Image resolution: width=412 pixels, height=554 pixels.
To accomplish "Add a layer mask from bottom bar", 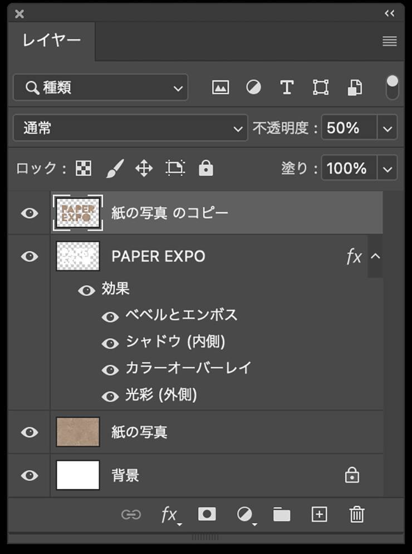I will [x=207, y=514].
